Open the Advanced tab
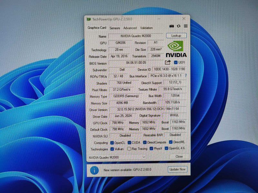Viewport: 258px width, 193px height. coord(130,28)
